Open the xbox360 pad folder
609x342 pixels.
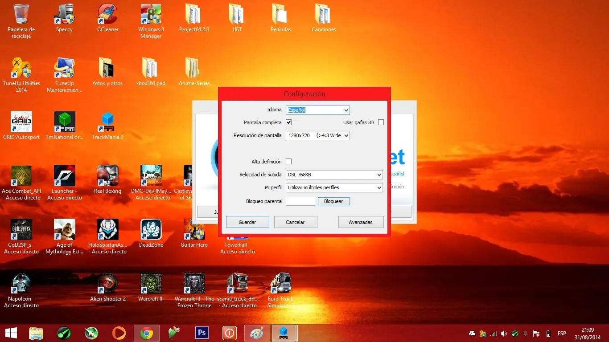click(151, 72)
